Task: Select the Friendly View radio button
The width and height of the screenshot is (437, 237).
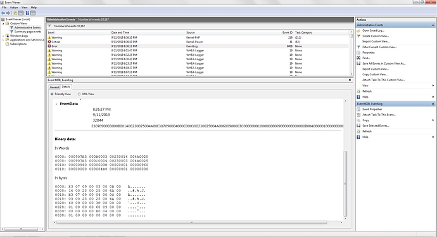Action: [x=52, y=94]
